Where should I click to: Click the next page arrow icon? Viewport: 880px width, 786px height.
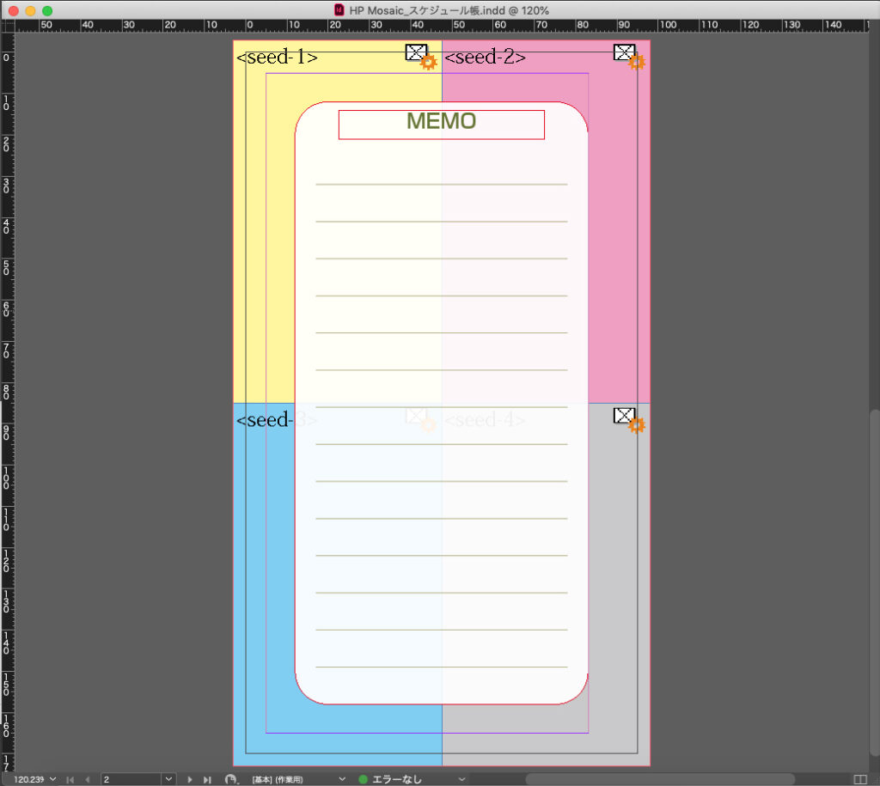pyautogui.click(x=190, y=778)
